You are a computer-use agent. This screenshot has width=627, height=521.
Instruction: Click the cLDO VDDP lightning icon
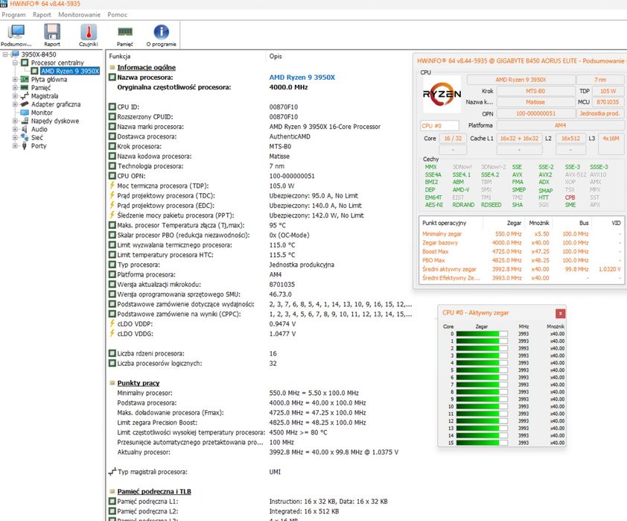(x=112, y=323)
